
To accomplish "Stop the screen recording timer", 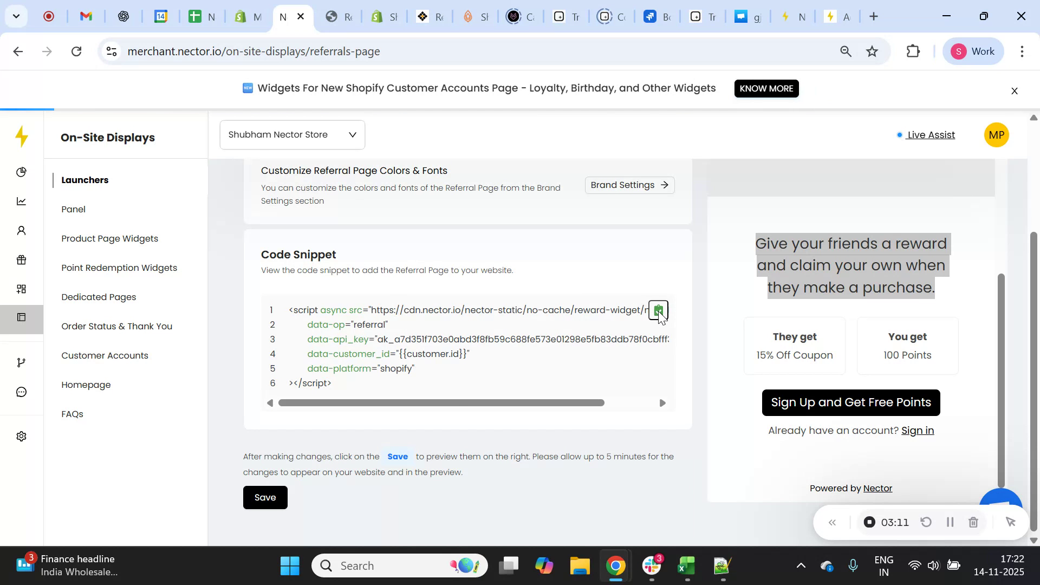I will coord(870,522).
